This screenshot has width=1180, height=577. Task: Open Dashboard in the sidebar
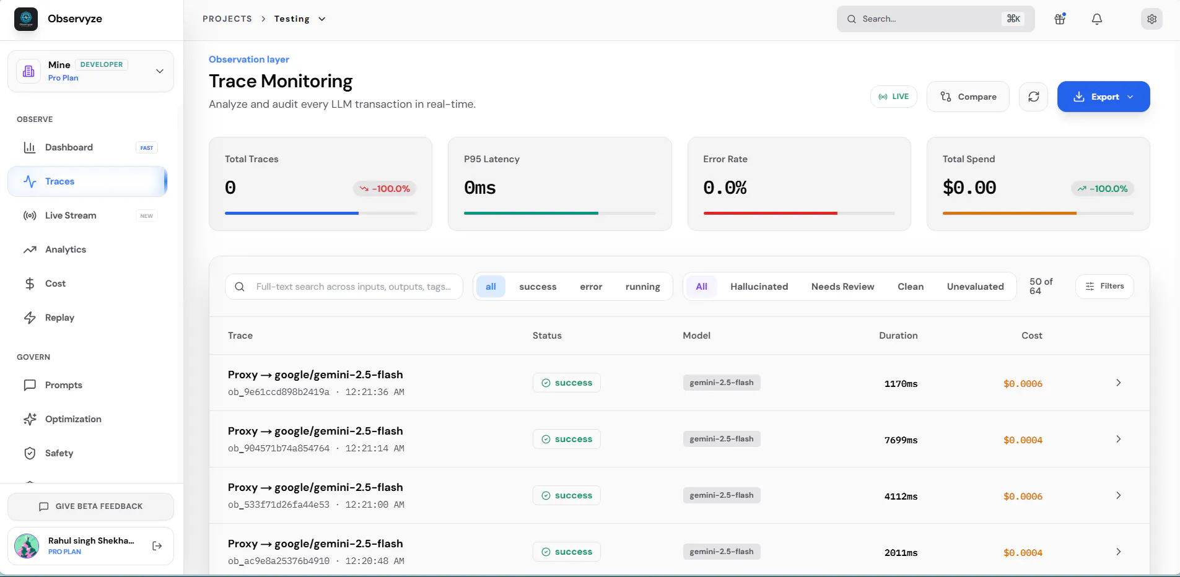(87, 147)
